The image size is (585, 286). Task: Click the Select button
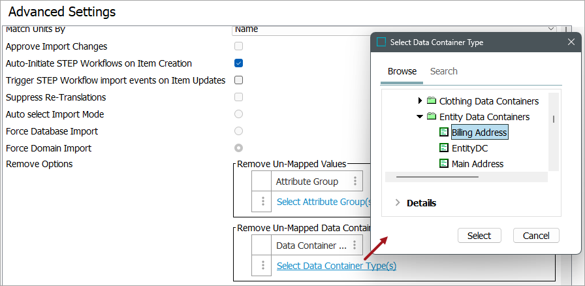coord(479,236)
